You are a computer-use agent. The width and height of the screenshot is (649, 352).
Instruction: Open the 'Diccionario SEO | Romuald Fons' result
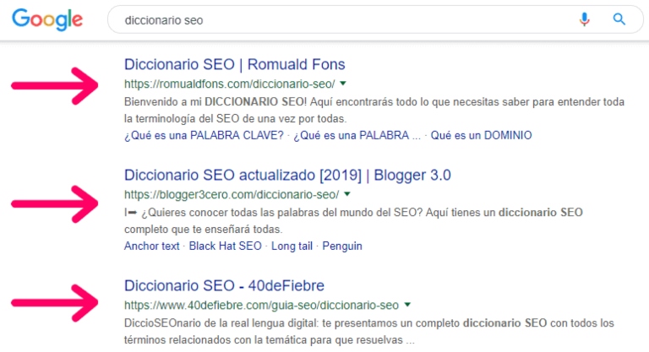[235, 64]
